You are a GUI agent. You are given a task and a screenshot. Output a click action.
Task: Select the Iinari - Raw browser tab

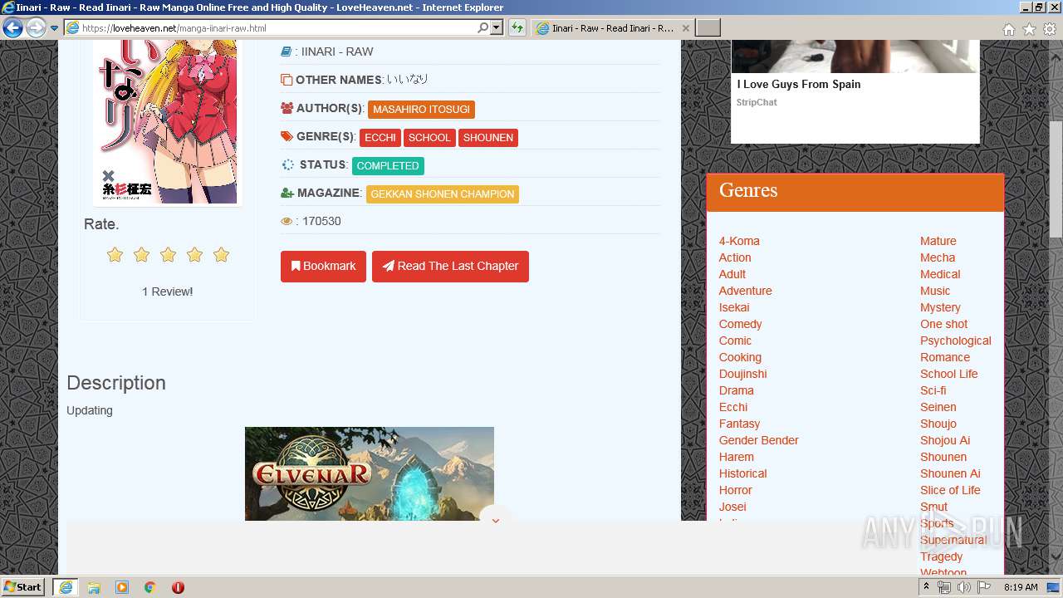tap(611, 28)
